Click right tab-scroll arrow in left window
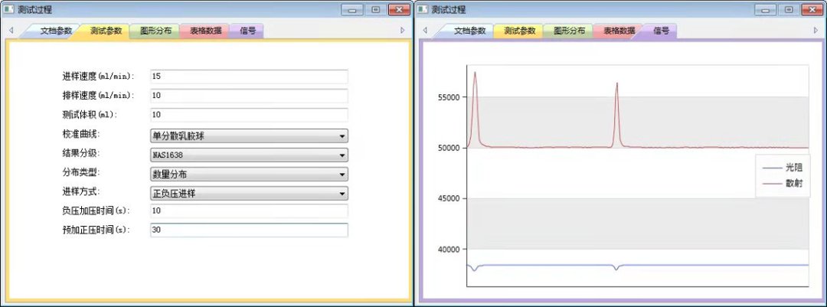827x307 pixels. pos(403,31)
